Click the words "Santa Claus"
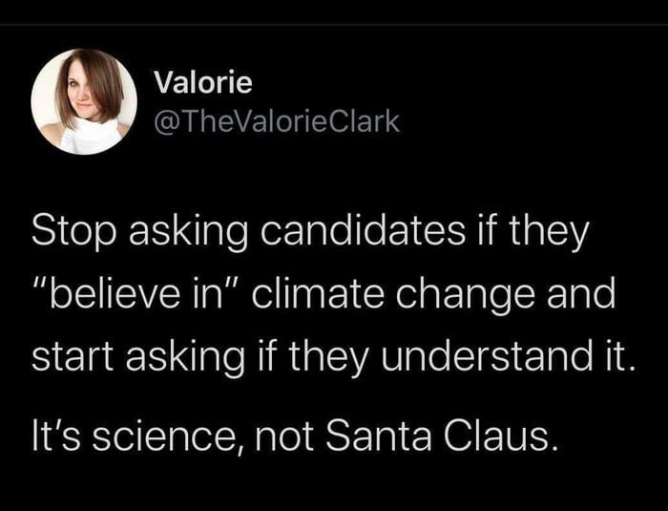Viewport: 668px width, 511px height. point(442,436)
